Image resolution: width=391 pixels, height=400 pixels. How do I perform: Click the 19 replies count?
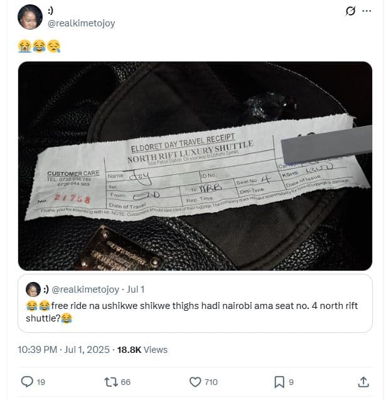pos(41,382)
